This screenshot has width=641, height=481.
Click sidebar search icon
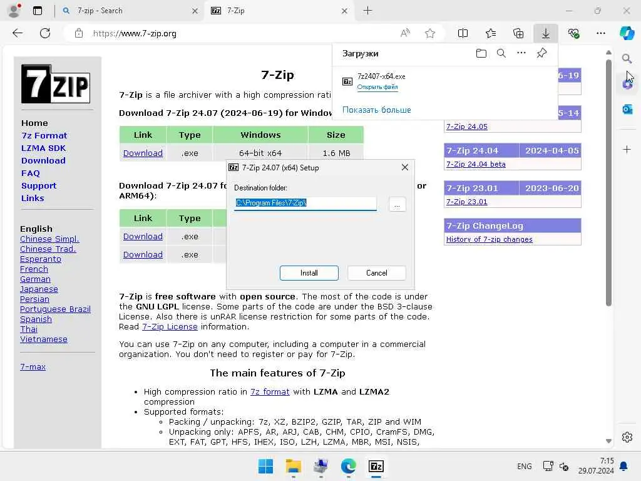[x=627, y=58]
